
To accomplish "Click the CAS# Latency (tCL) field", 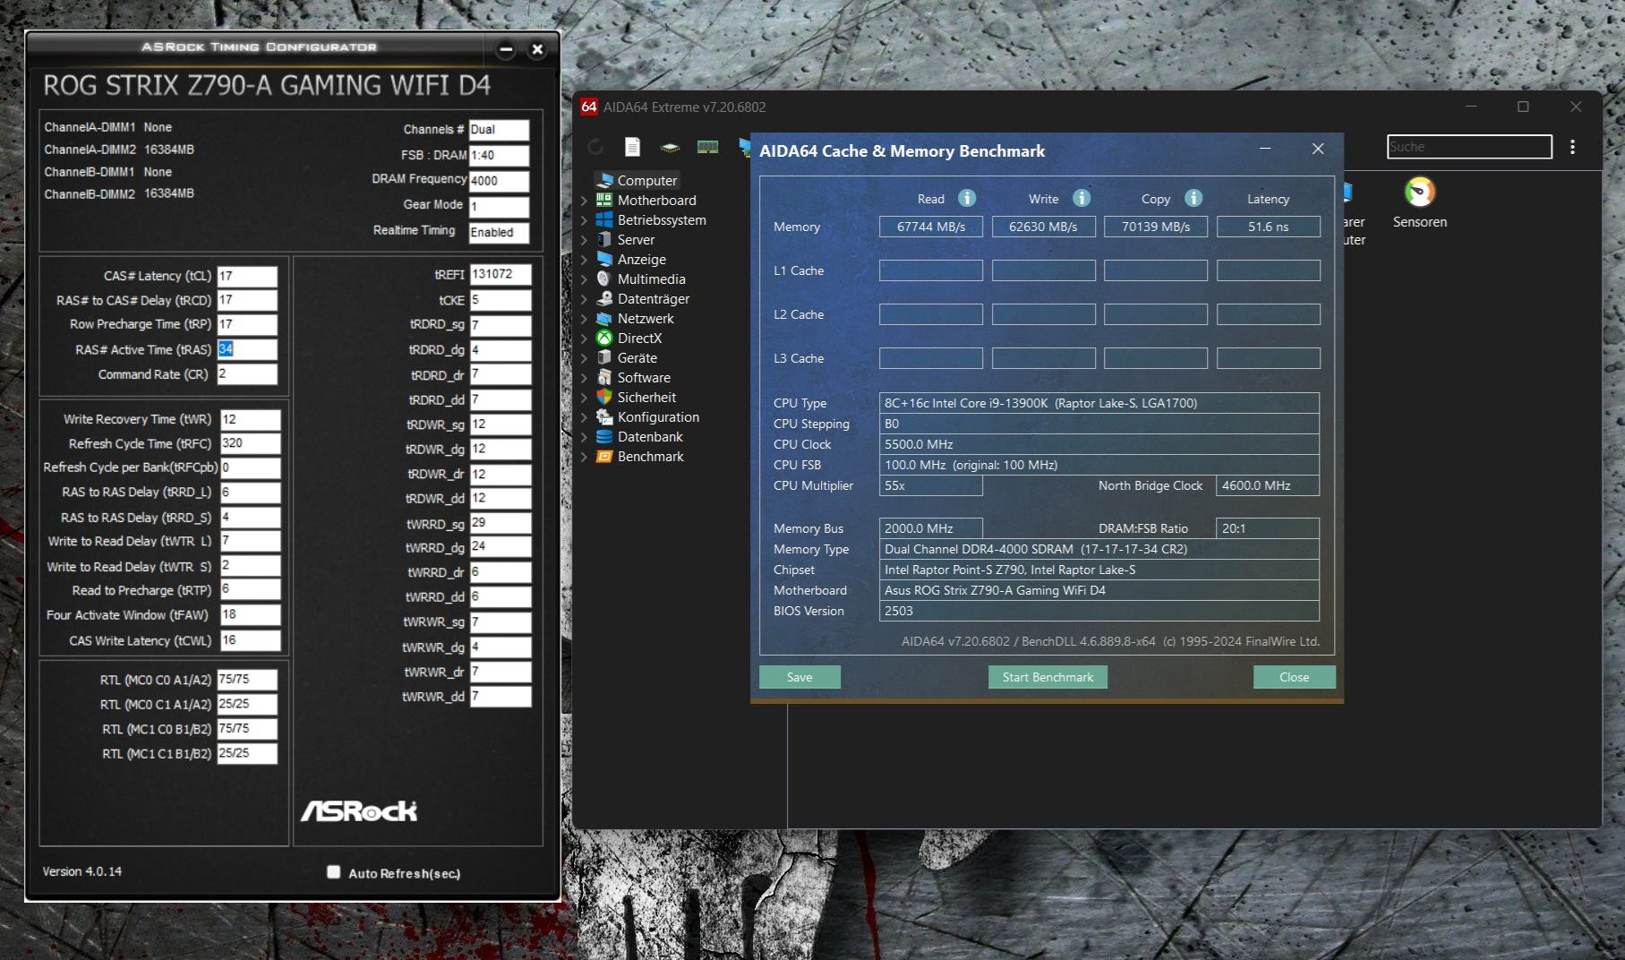I will point(247,276).
